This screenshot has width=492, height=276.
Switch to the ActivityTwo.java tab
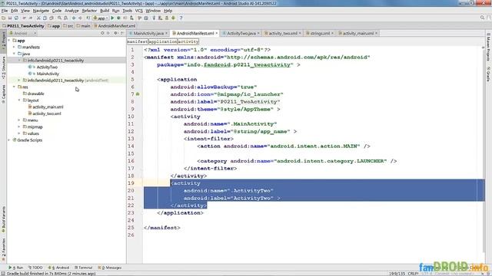[241, 33]
